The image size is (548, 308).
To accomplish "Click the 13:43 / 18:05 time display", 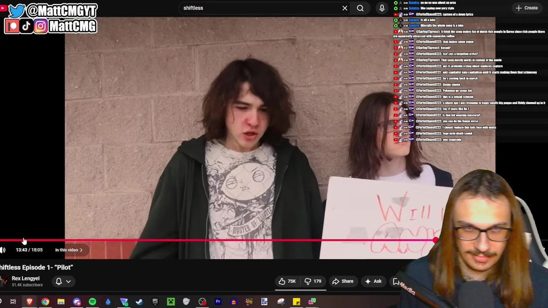I will [29, 250].
